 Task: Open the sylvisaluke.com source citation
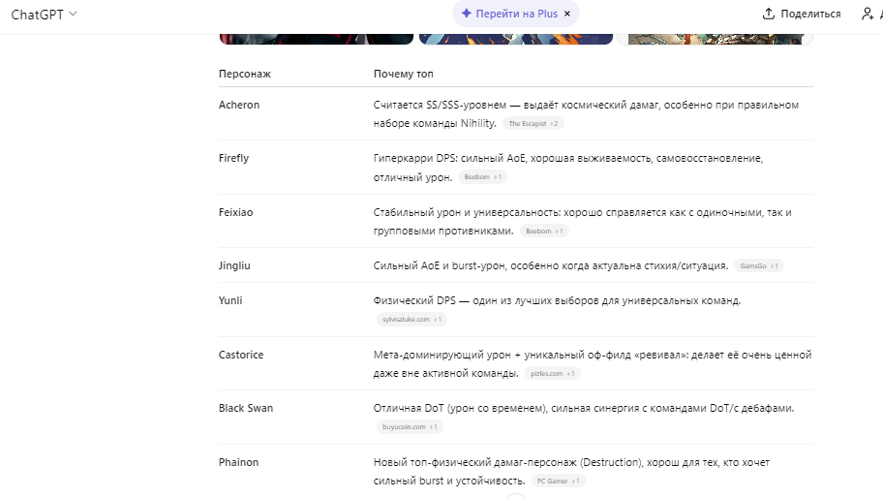click(411, 319)
